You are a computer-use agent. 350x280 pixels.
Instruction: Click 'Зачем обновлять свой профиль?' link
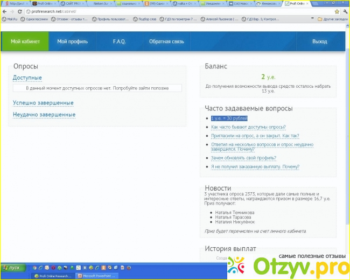(243, 158)
